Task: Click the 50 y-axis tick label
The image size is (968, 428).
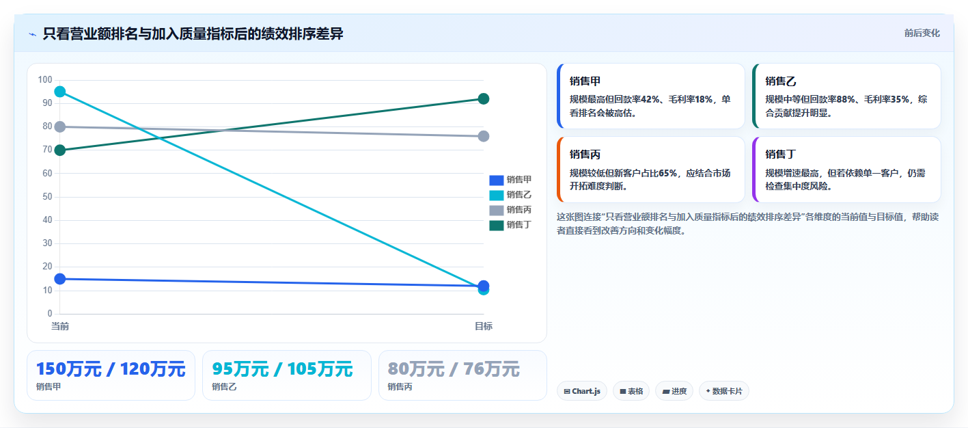Action: point(47,197)
